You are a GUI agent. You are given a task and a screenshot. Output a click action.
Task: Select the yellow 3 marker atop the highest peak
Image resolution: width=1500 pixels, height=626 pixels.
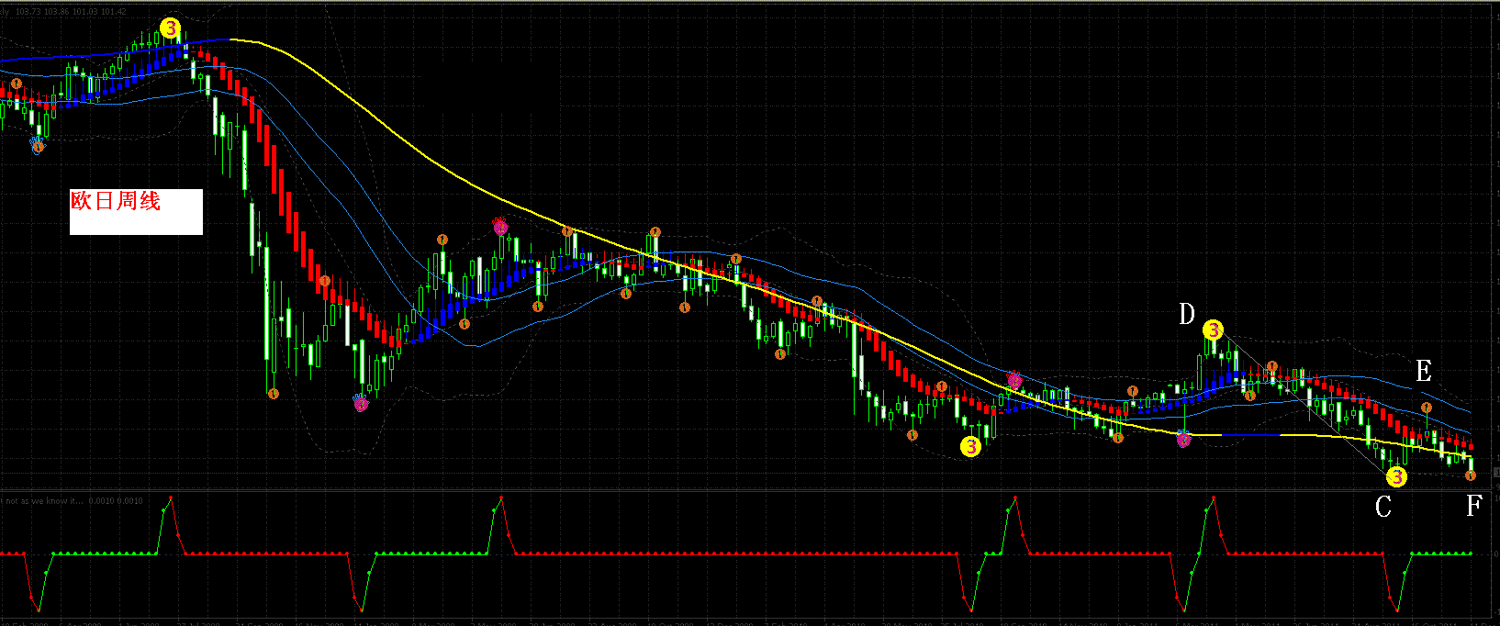click(x=170, y=28)
